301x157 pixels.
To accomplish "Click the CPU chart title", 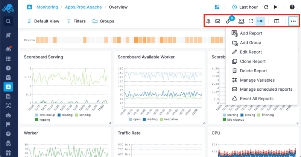I will point(216,133).
